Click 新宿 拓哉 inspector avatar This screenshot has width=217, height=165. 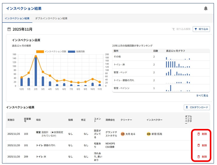(149, 134)
